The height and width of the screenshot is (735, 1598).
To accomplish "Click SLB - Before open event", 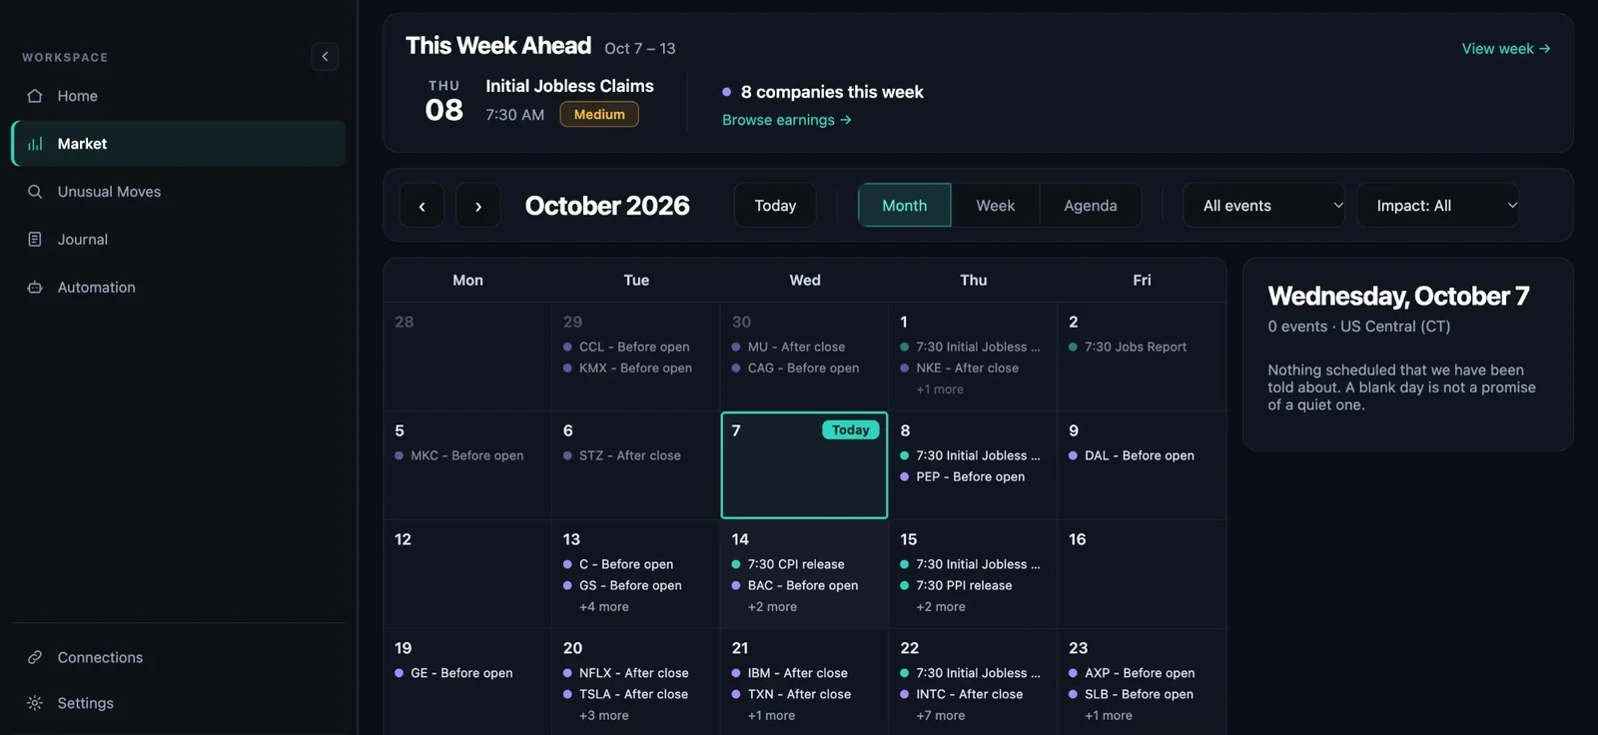I will coord(1131,695).
